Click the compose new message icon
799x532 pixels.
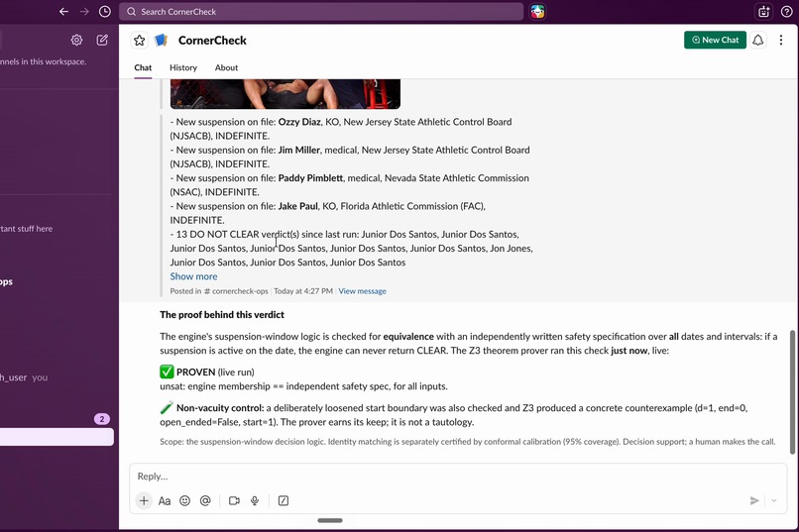click(x=102, y=40)
